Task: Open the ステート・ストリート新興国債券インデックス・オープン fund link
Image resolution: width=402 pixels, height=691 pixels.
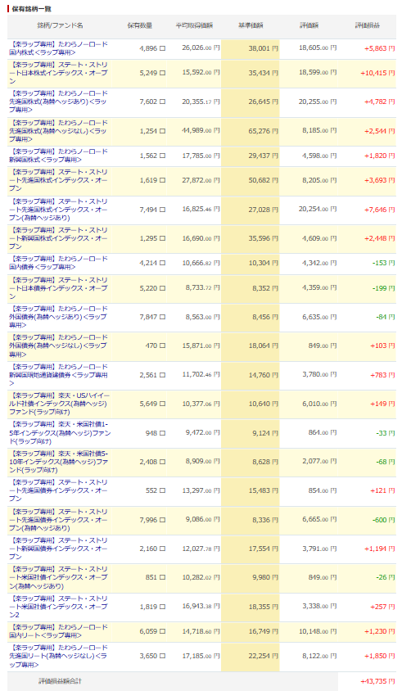Action: pyautogui.click(x=59, y=549)
